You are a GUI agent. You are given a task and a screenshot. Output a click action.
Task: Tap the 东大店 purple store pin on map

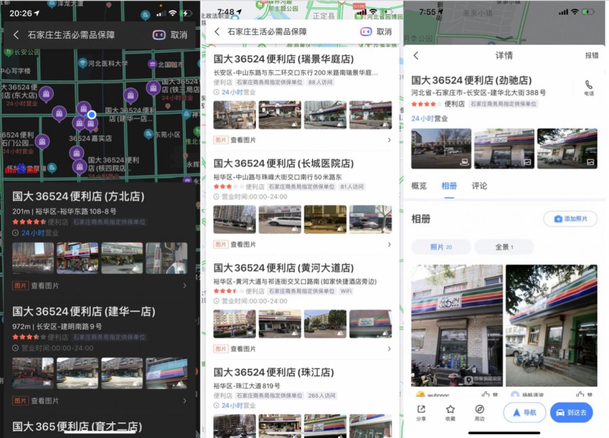point(46,94)
